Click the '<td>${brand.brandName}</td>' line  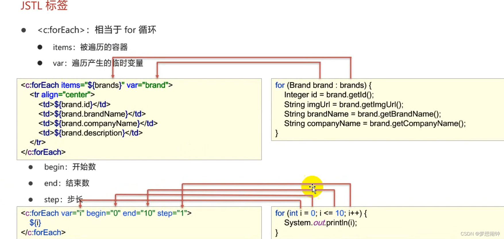pyautogui.click(x=92, y=114)
